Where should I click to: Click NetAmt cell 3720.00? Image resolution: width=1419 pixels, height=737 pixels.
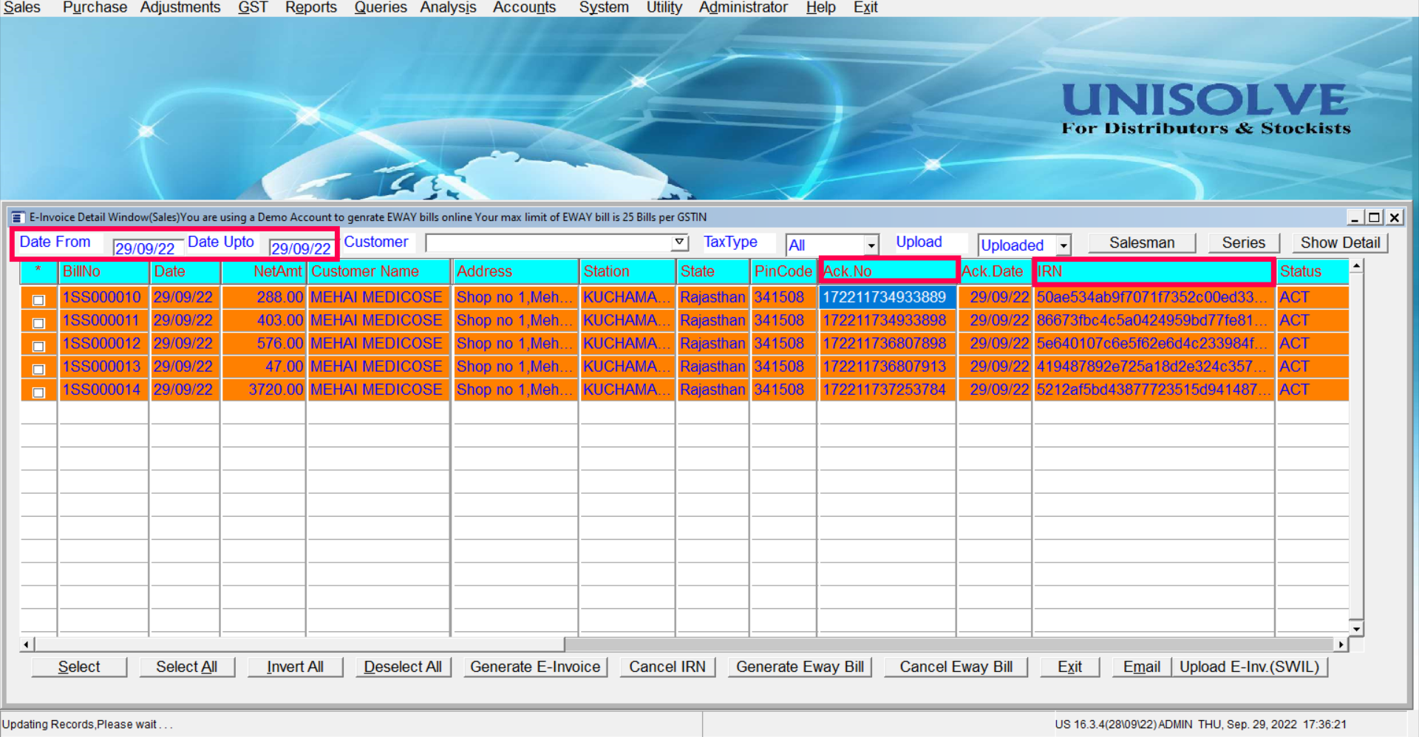tap(263, 390)
